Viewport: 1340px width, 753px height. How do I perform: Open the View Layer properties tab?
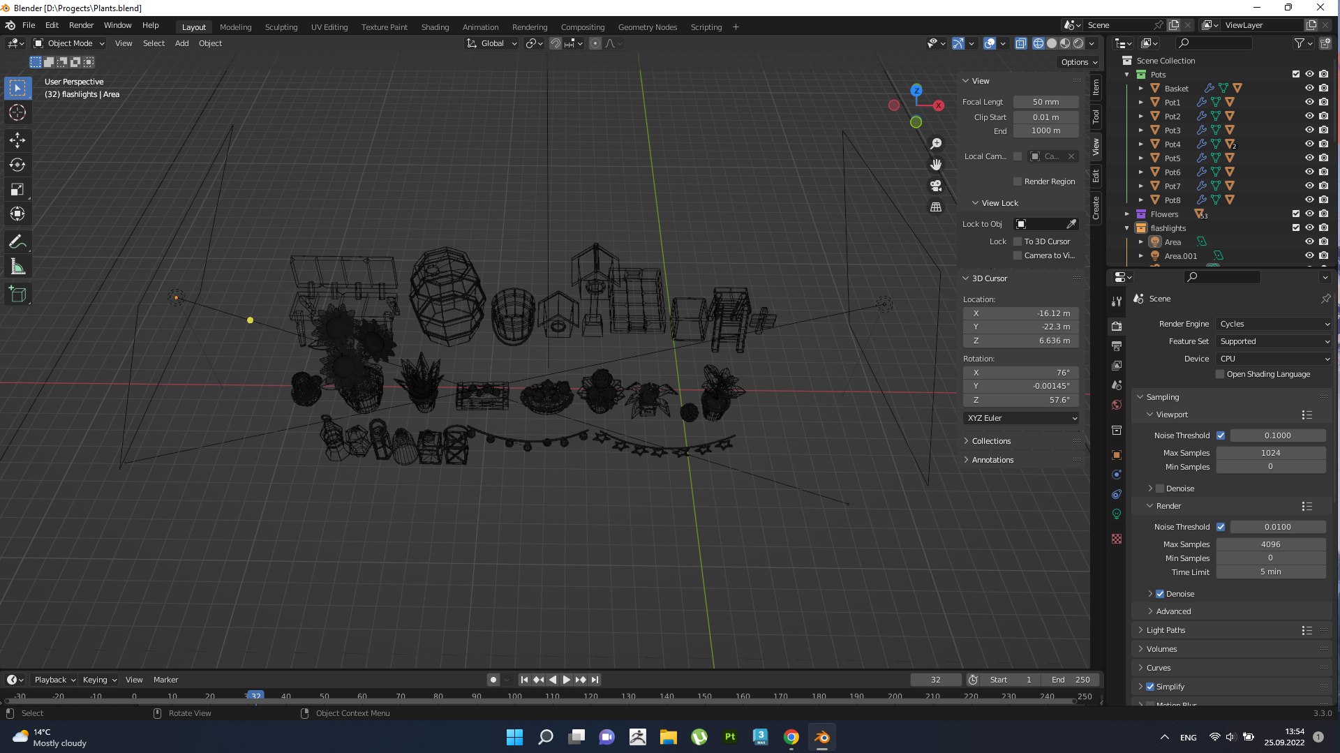[1117, 366]
